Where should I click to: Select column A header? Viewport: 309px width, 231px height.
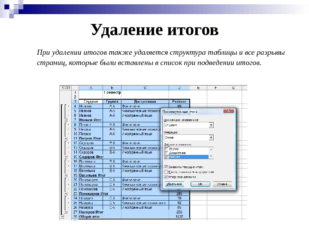tap(91, 88)
